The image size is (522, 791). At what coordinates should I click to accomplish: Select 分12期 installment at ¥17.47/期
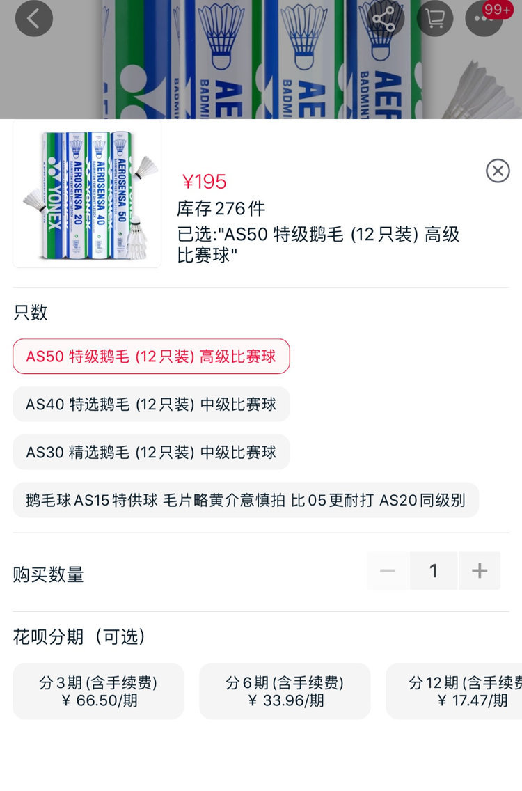pos(459,691)
